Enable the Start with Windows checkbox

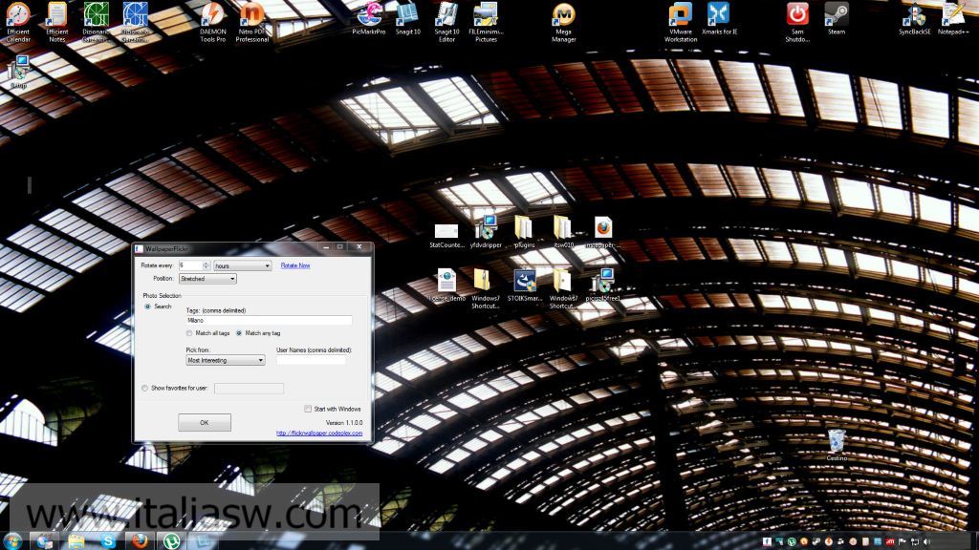coord(308,409)
